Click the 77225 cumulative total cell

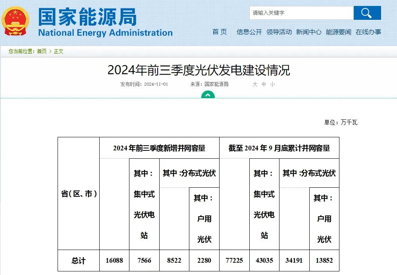click(x=234, y=261)
